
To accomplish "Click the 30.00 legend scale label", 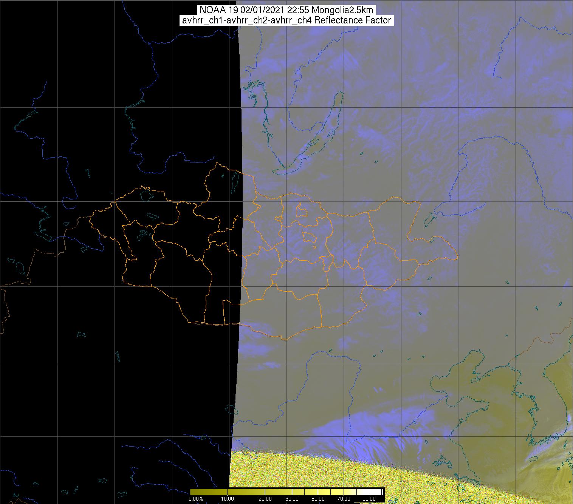I will click(293, 499).
